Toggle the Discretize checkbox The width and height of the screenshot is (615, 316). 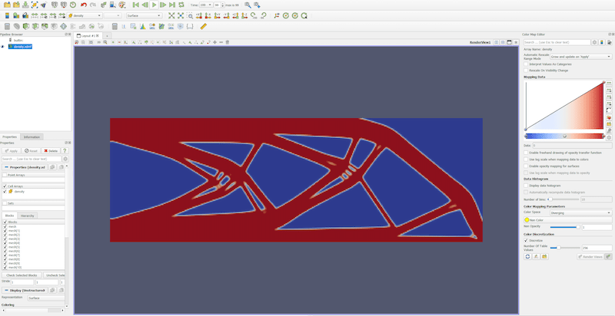[x=527, y=240]
